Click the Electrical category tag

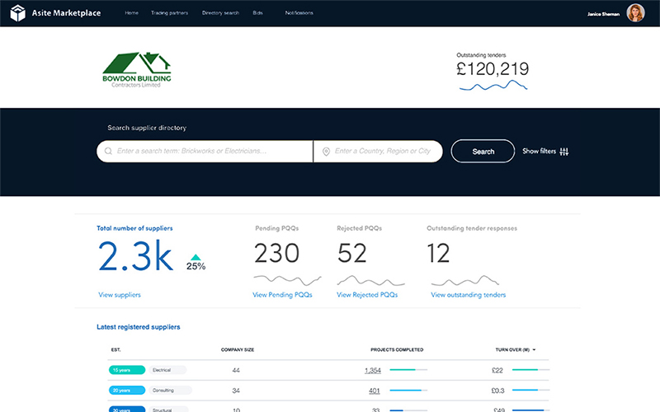(167, 370)
